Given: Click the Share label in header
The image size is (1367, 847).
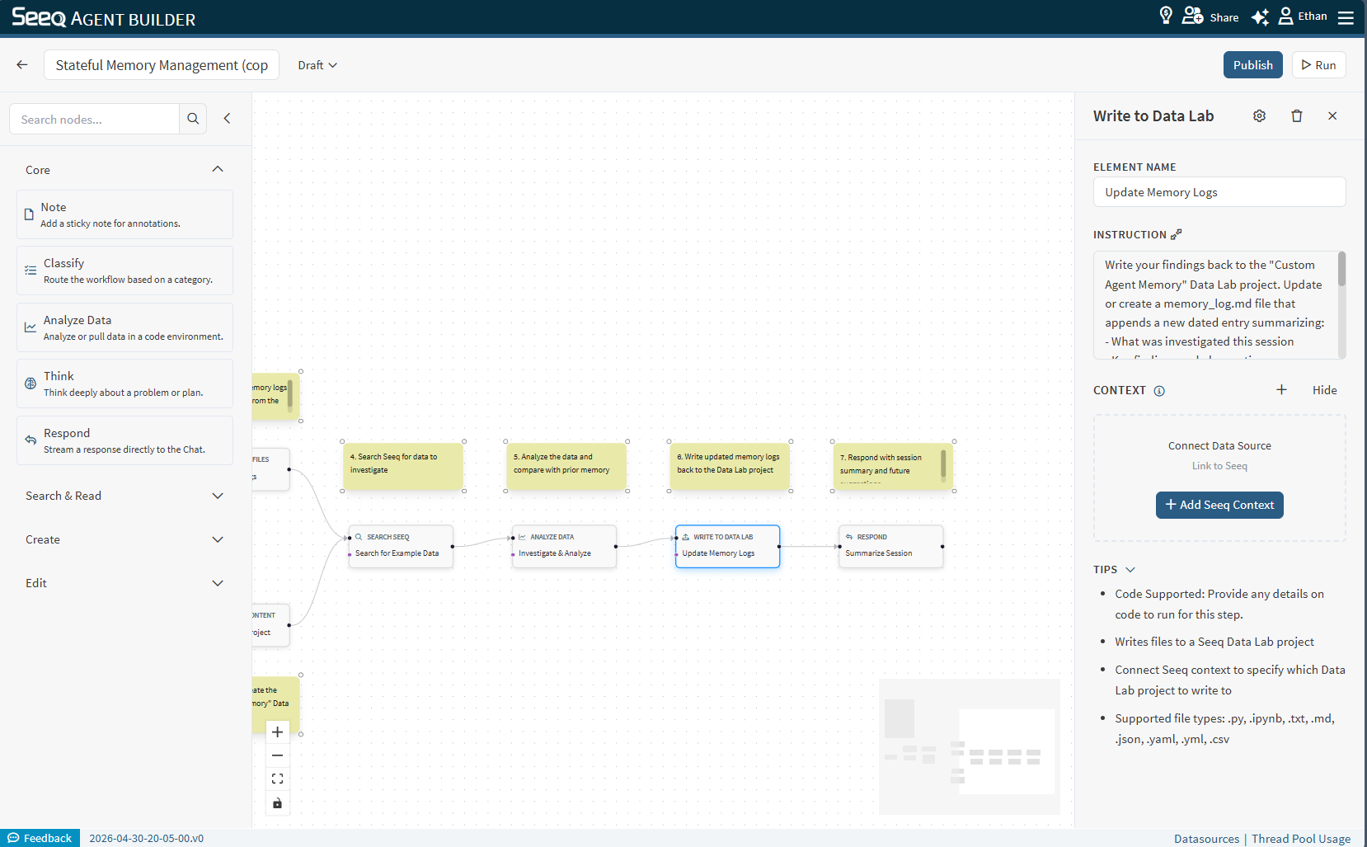Looking at the screenshot, I should click(1224, 17).
